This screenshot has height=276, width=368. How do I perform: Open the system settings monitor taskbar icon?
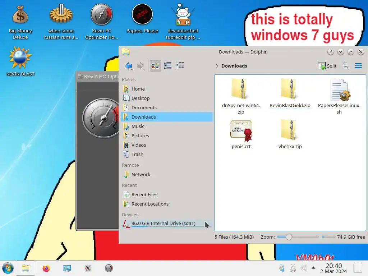(67, 268)
